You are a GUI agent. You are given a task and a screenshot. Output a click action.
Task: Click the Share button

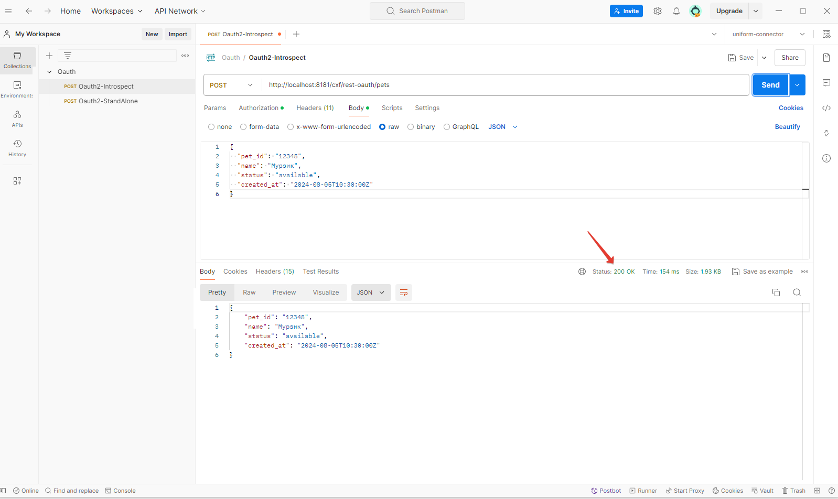tap(790, 58)
